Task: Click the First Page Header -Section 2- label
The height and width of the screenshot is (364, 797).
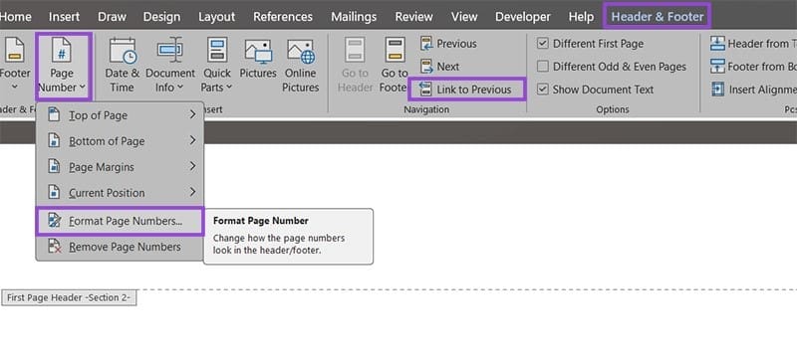Action: click(x=69, y=298)
